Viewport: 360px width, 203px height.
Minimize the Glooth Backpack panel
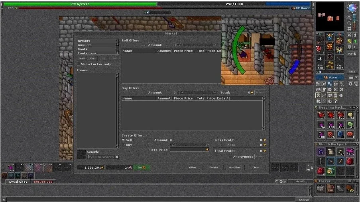(x=354, y=144)
